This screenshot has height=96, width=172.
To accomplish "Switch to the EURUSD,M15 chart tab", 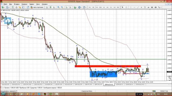I will pyautogui.click(x=16, y=85).
